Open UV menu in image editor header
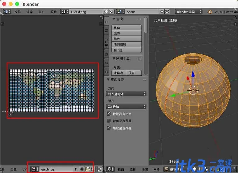The width and height of the screenshot is (238, 173). coord(24,169)
